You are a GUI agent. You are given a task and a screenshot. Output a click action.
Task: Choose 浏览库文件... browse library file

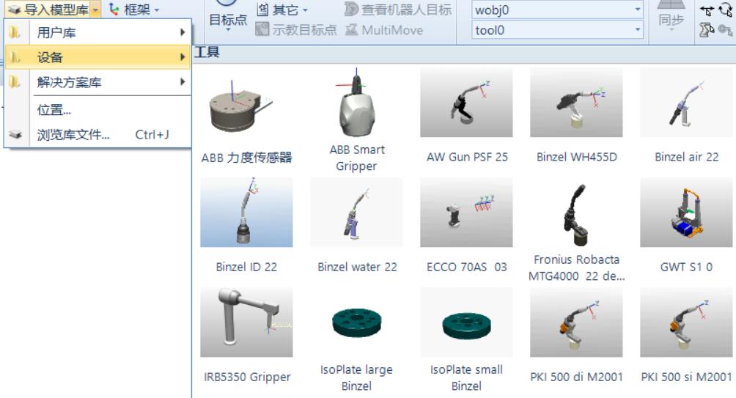point(97,135)
